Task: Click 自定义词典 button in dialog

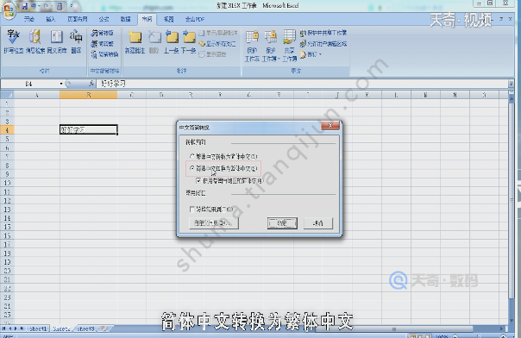Action: [x=214, y=223]
